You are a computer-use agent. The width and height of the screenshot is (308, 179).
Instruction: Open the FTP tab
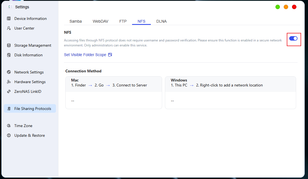pos(123,21)
